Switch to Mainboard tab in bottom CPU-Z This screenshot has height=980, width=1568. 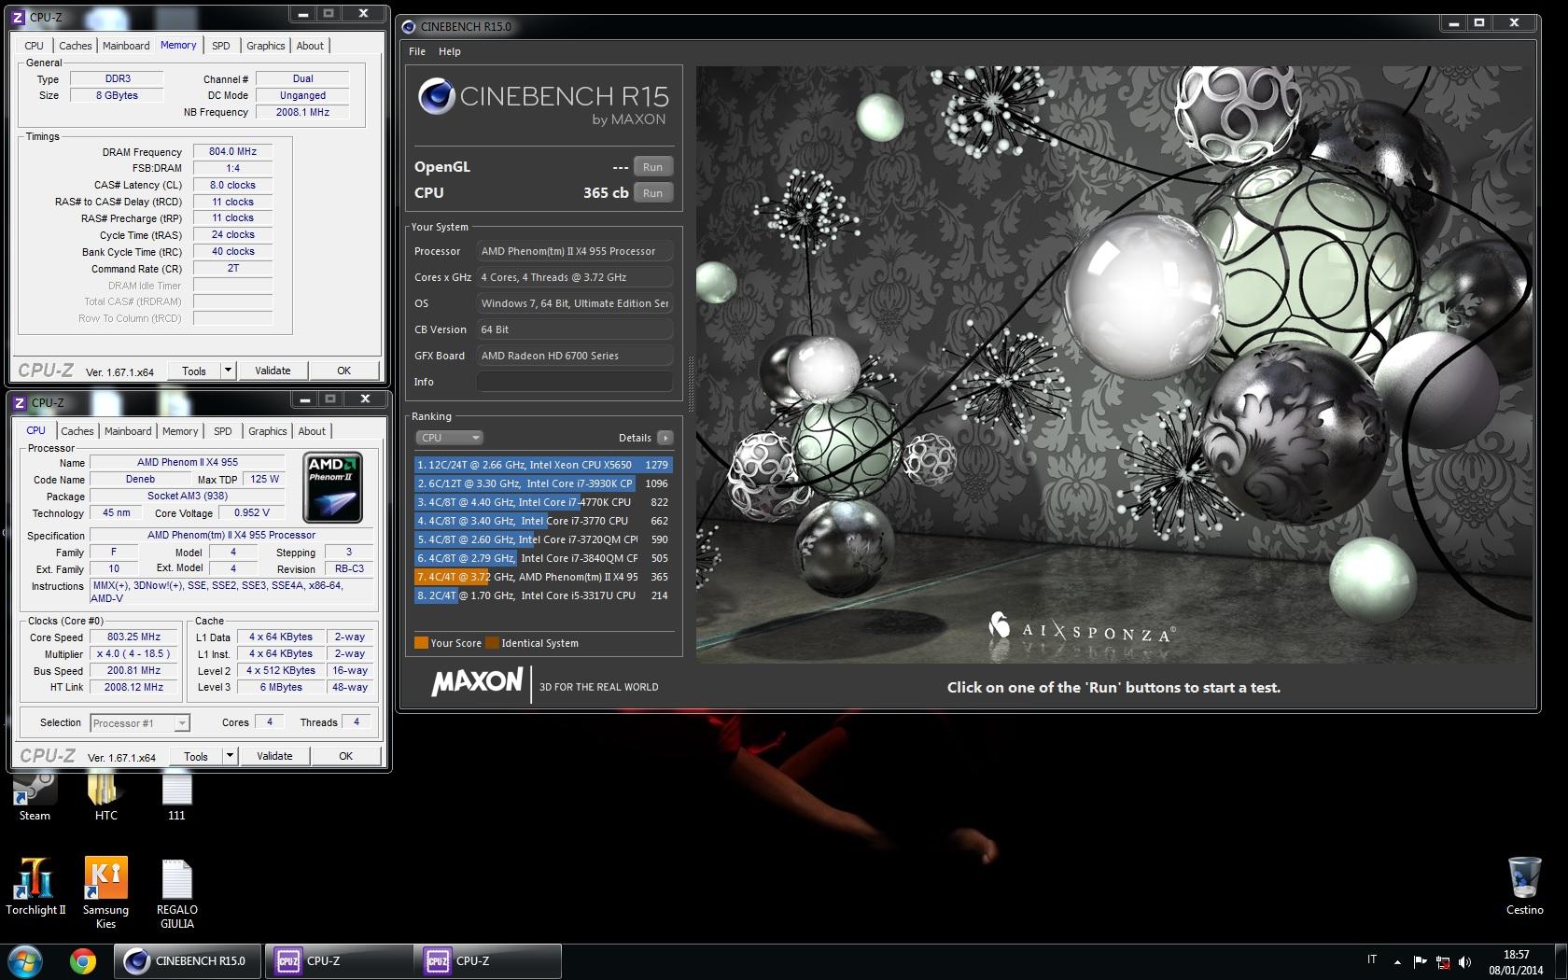click(128, 431)
